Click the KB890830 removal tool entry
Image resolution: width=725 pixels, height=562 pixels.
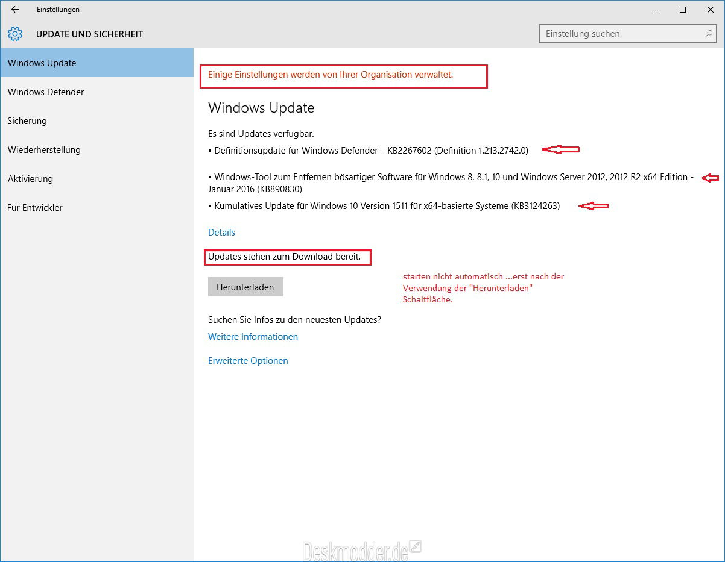click(451, 183)
